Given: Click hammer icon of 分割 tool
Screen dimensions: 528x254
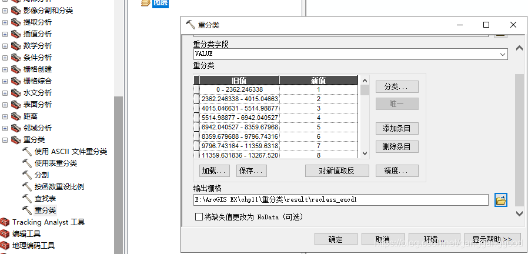Looking at the screenshot, I should pyautogui.click(x=27, y=175).
